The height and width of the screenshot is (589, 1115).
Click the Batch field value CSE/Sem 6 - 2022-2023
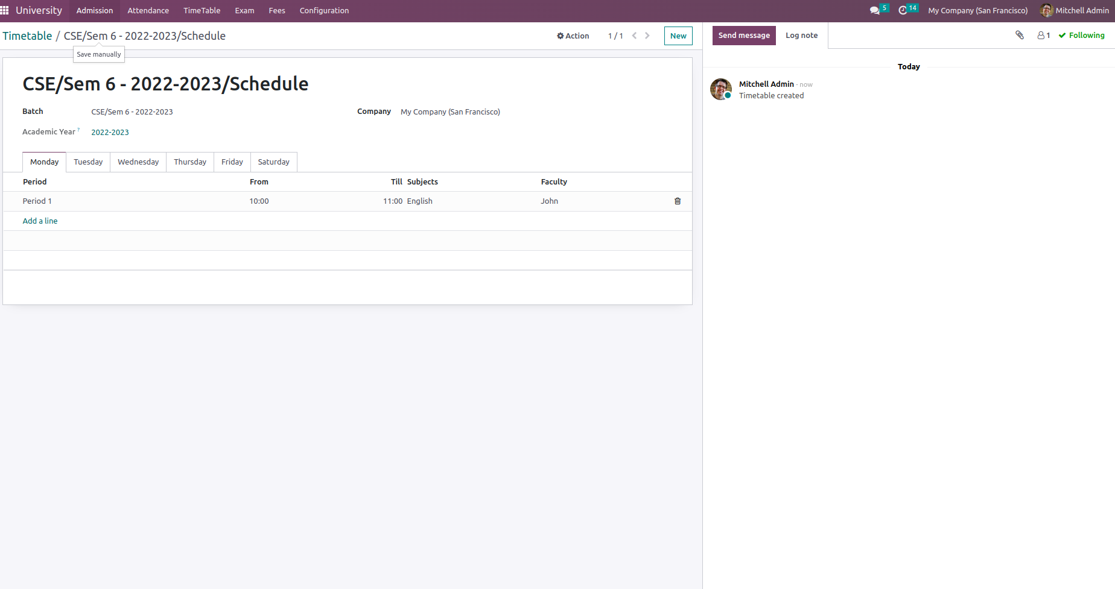pos(132,112)
